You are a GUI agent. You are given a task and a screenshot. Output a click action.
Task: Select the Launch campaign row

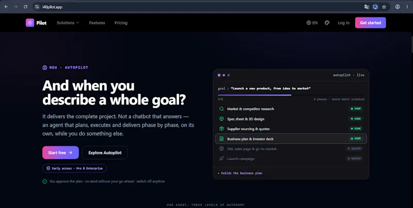(x=291, y=159)
